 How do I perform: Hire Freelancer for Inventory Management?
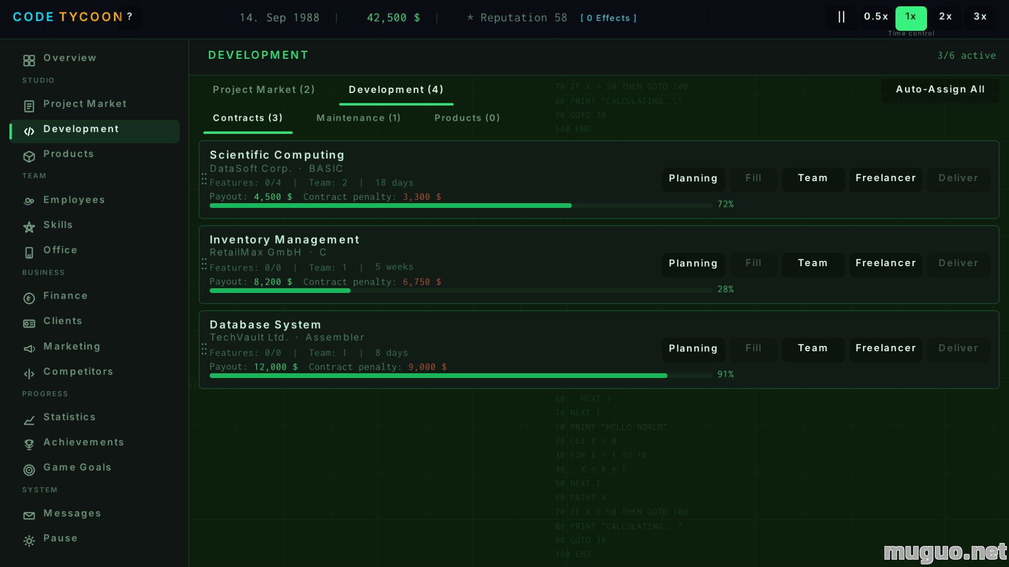[886, 264]
